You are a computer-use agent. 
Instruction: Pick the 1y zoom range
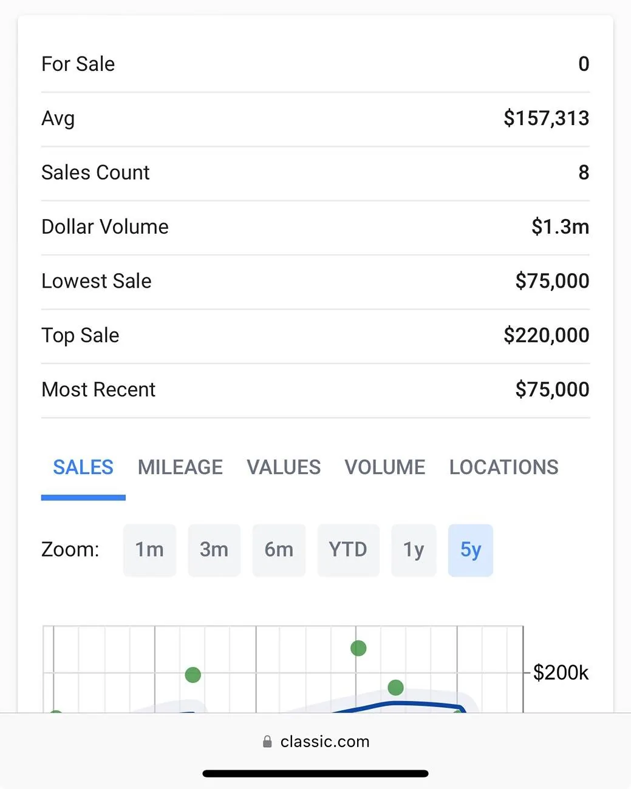coord(414,550)
